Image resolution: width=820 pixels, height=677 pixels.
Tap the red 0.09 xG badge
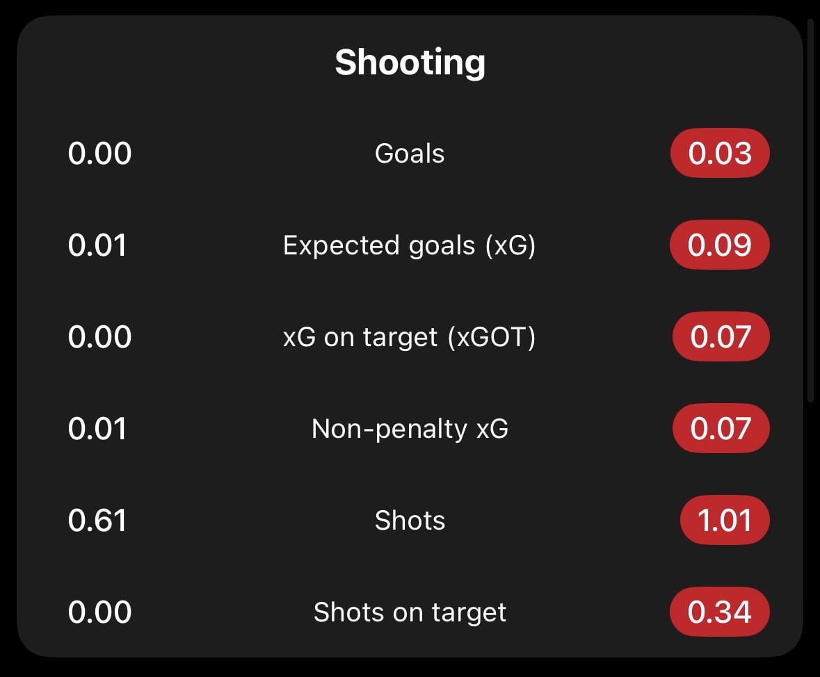(720, 245)
